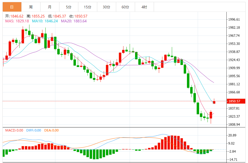Viewport: 248px width, 163px height.
Task: Click the MA5: 1829.18 legend
Action: click(x=17, y=21)
